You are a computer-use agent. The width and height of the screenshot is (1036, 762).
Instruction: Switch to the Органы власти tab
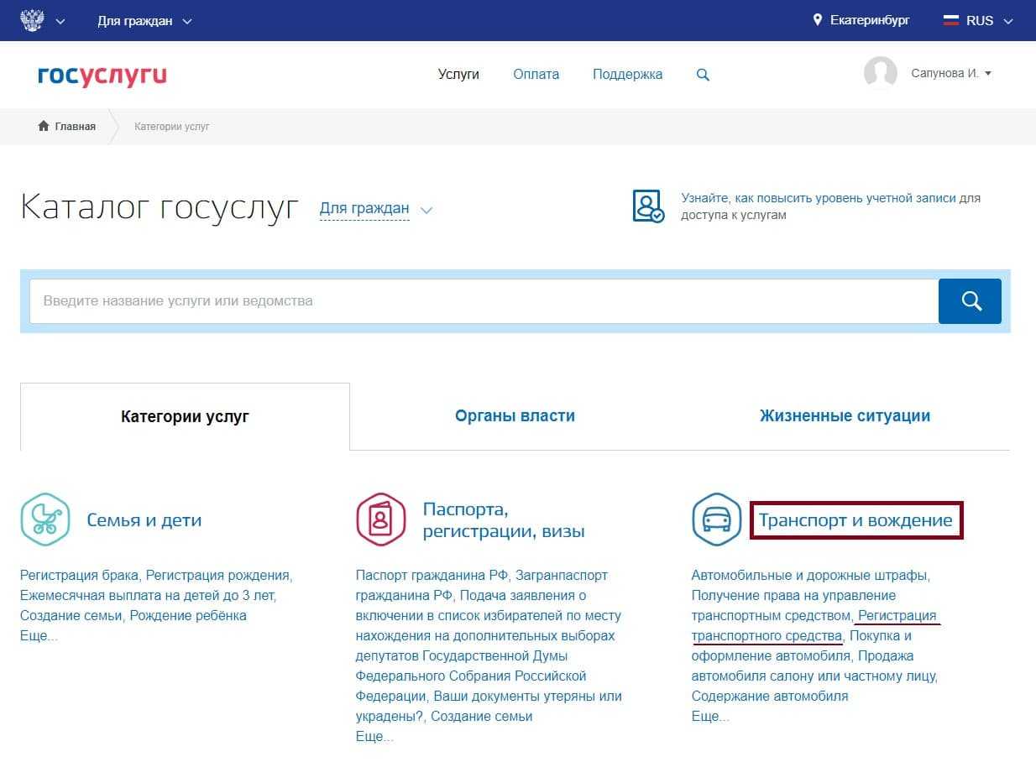click(x=515, y=416)
